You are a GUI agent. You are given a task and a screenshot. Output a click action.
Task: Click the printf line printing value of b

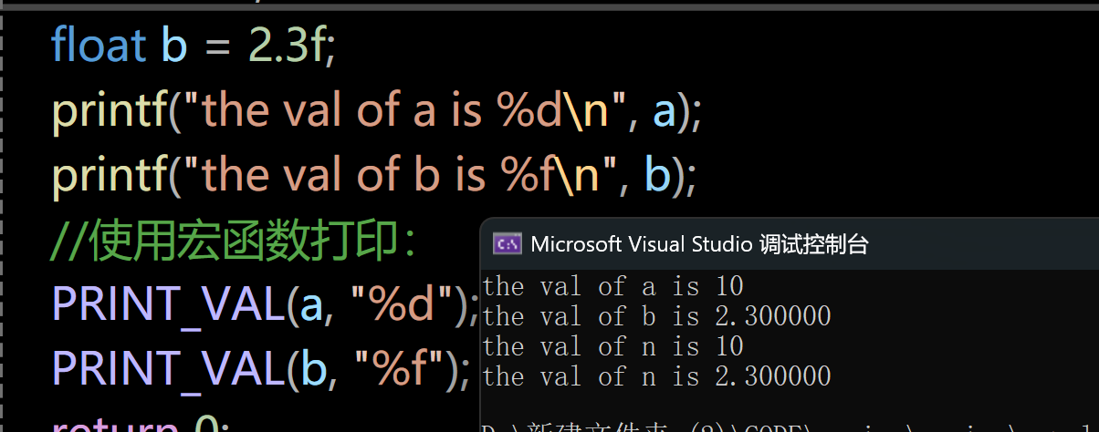(x=374, y=176)
